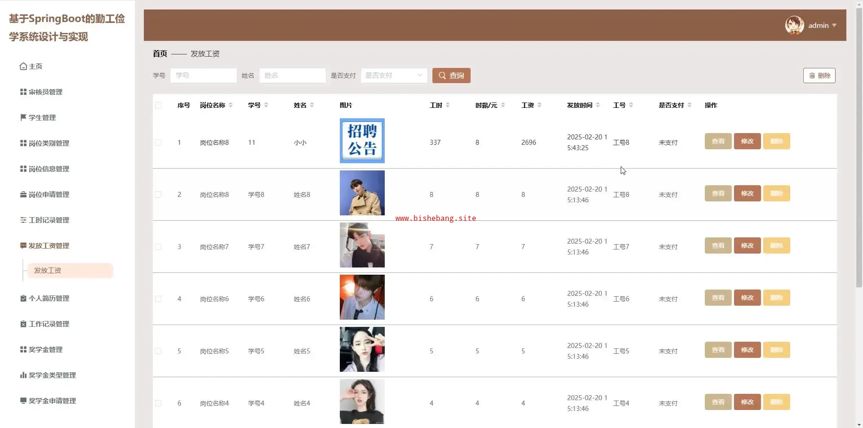Open the 个人简历管理 menu item
The image size is (863, 428).
[x=49, y=299]
